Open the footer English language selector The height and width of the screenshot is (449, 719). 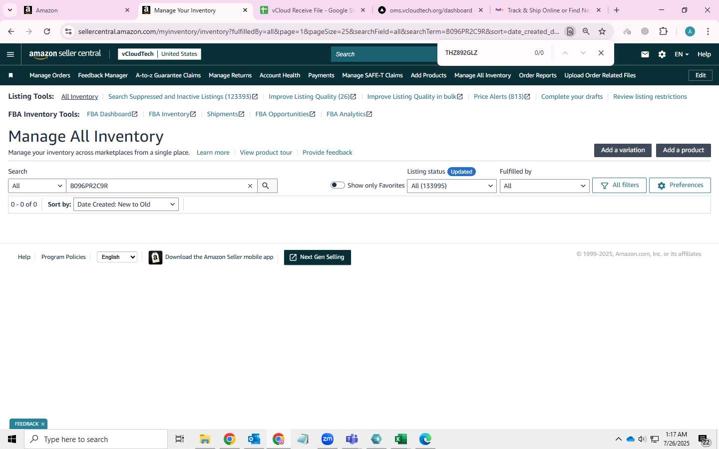tap(117, 257)
